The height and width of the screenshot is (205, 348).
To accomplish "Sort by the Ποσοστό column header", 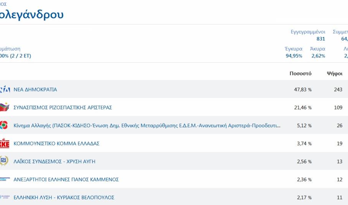I will [300, 73].
